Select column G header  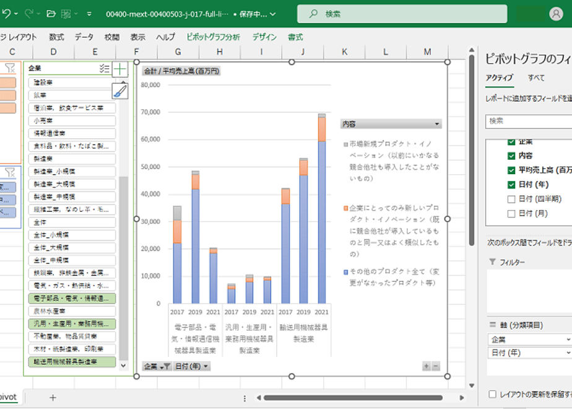click(x=178, y=52)
